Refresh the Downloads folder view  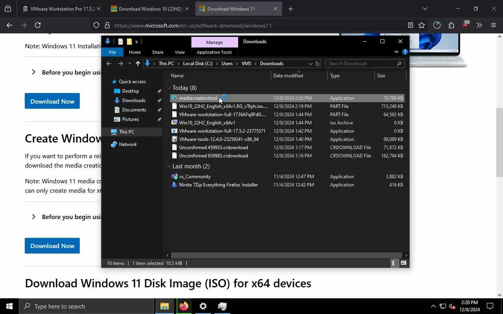[x=318, y=64]
